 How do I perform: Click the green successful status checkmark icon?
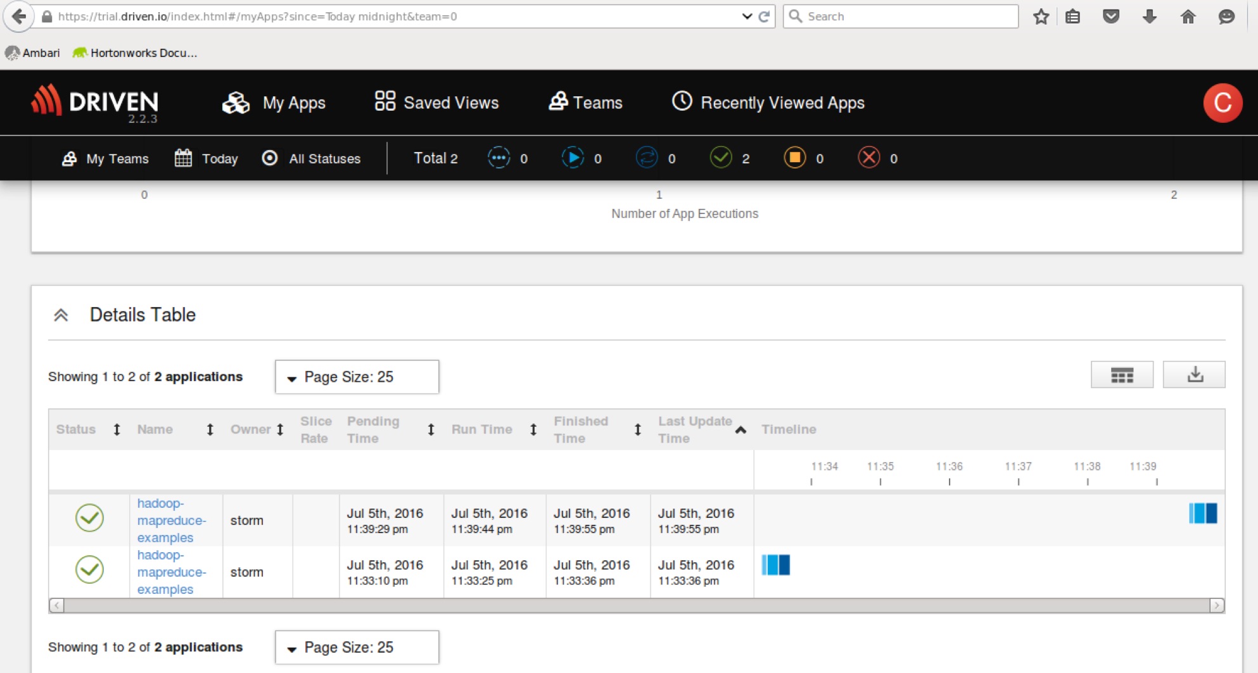coord(721,158)
